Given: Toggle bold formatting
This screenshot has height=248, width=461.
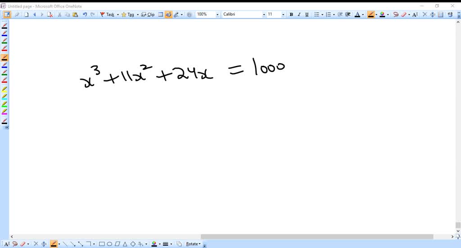Looking at the screenshot, I should [291, 14].
